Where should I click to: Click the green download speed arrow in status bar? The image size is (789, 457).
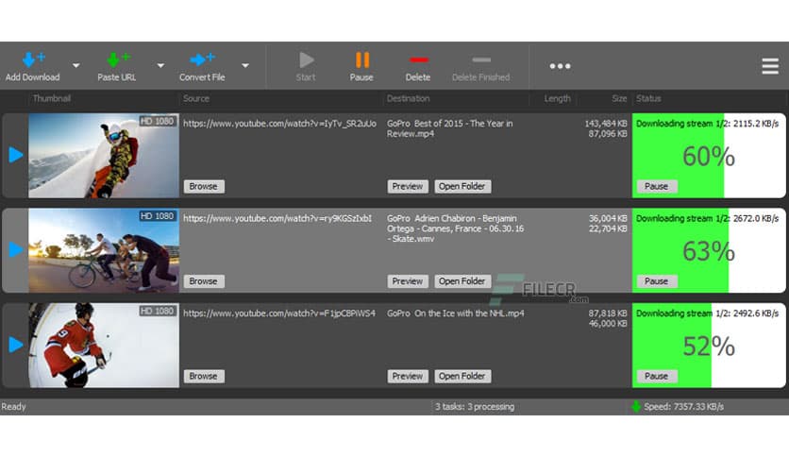(x=636, y=407)
